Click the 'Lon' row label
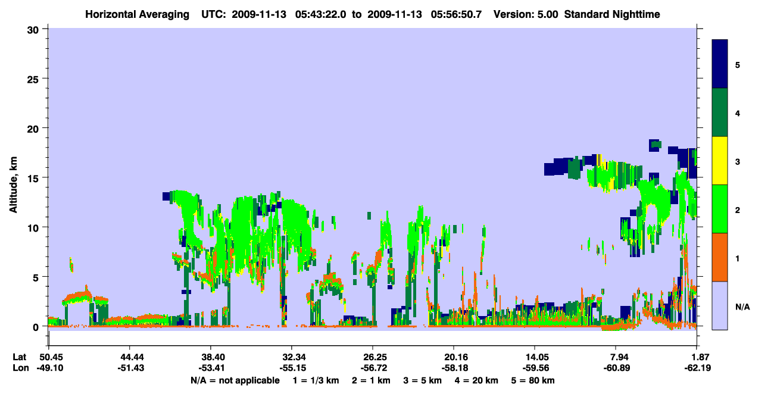 20,368
